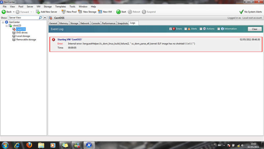264x149 pixels.
Task: Clear the event log with Clear button
Action: coord(254,29)
